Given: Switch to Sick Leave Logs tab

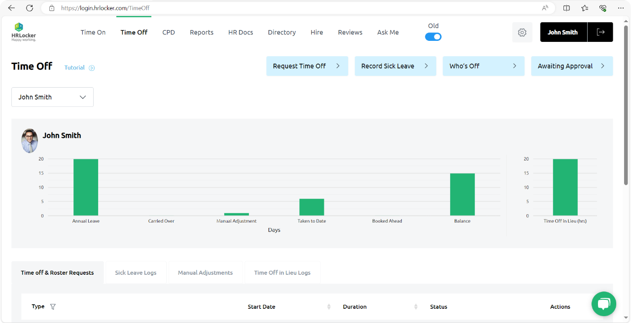Looking at the screenshot, I should [136, 273].
